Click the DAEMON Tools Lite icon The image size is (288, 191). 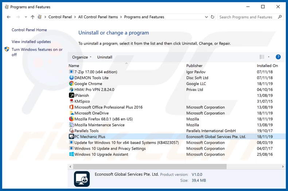click(71, 78)
